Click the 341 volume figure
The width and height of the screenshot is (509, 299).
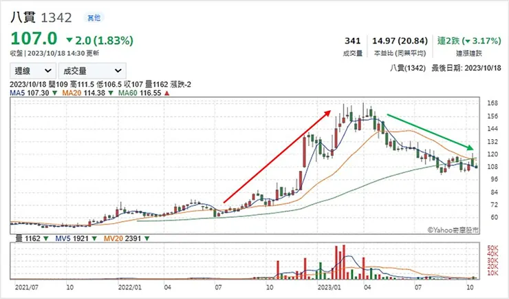coord(353,41)
